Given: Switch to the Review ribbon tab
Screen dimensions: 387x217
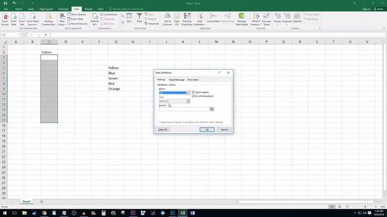Looking at the screenshot, I should coord(88,9).
